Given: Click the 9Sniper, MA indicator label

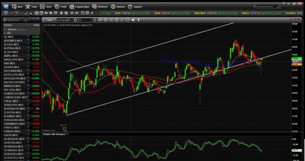Looking at the screenshot, I should click(x=54, y=134).
